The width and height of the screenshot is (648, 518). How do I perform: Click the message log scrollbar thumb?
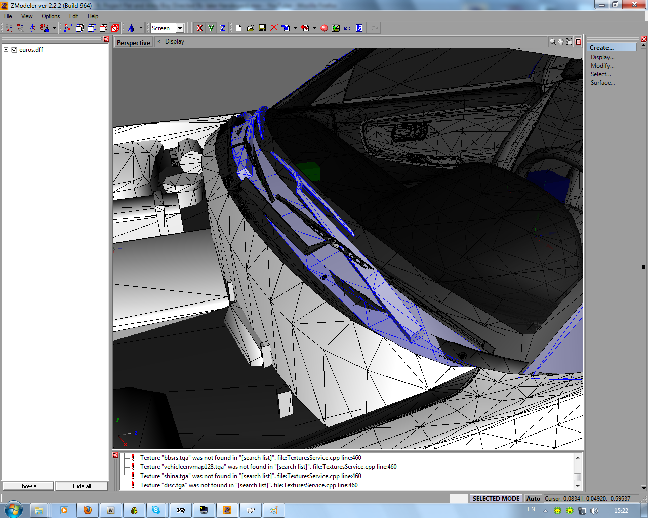[577, 477]
